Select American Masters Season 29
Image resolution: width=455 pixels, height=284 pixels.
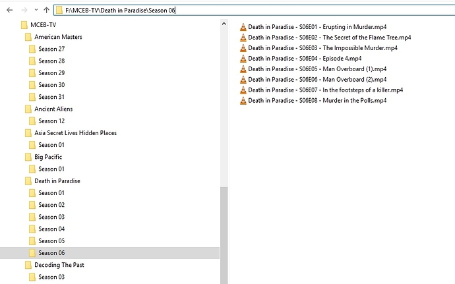(x=51, y=73)
